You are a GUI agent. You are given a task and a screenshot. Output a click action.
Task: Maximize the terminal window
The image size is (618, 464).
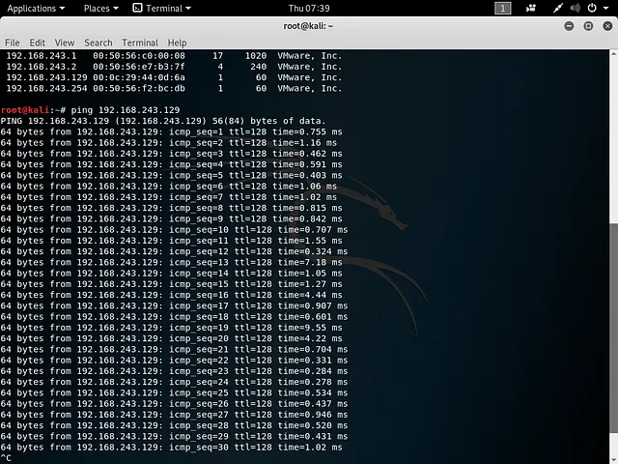click(x=588, y=26)
